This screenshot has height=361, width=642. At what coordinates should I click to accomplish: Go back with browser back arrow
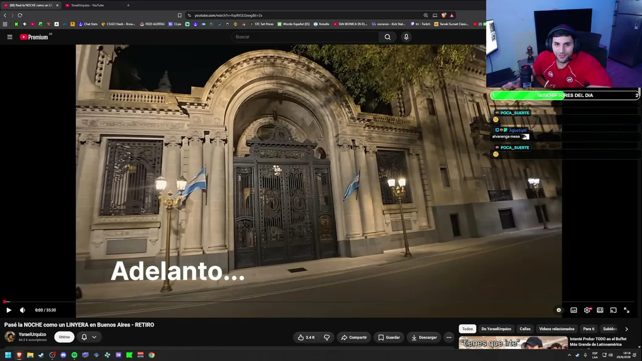coord(5,15)
